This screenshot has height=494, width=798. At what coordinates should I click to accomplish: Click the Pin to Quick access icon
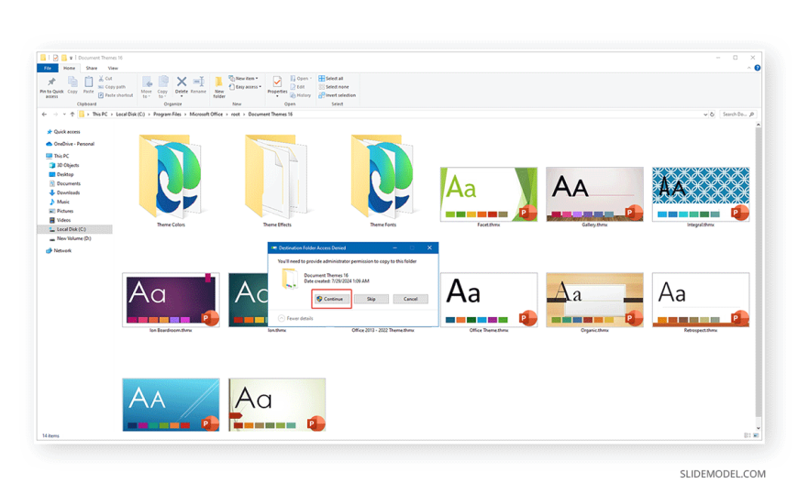click(x=51, y=82)
